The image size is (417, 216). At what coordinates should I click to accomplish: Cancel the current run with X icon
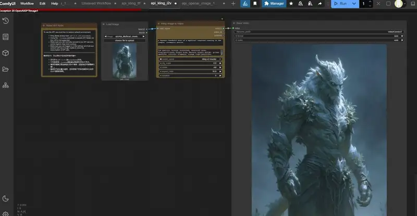pos(378,4)
